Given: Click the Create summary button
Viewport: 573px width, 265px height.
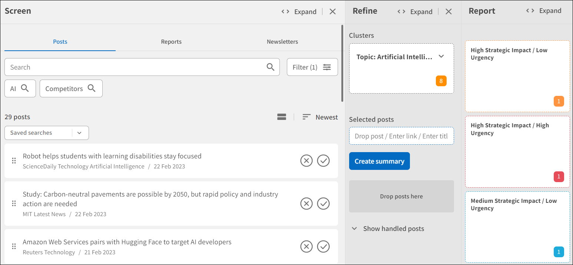Looking at the screenshot, I should point(379,161).
